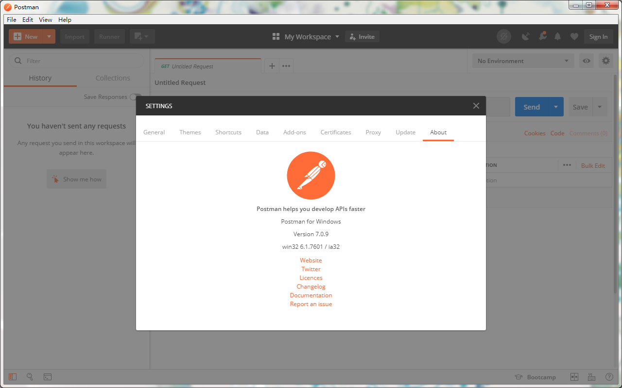622x388 pixels.
Task: Go to the Add-ons tab
Action: 294,132
